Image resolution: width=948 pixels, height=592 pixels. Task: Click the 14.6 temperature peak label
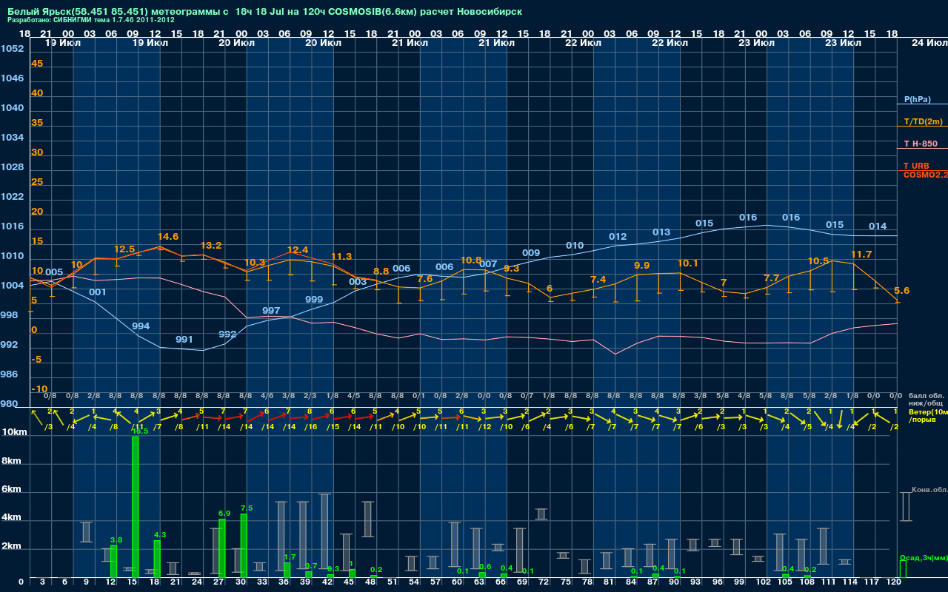pos(168,237)
